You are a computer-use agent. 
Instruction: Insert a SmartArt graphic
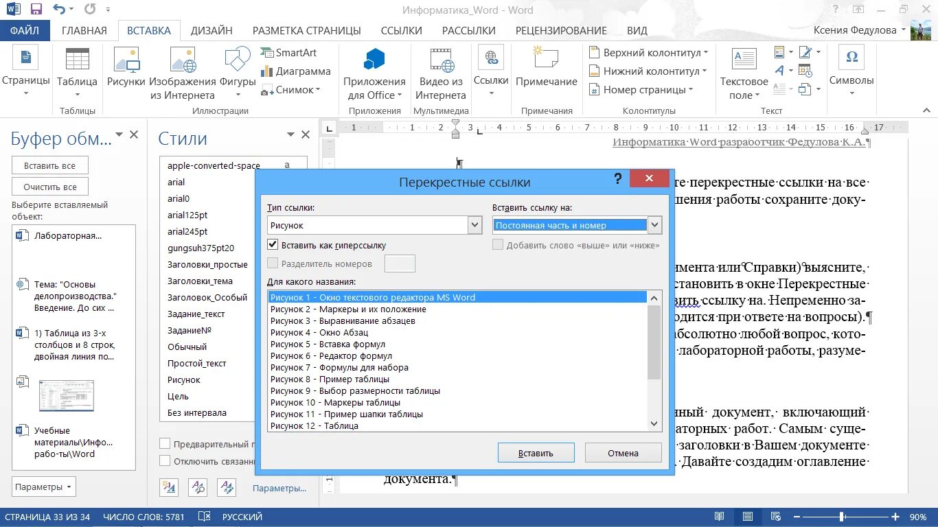[288, 53]
